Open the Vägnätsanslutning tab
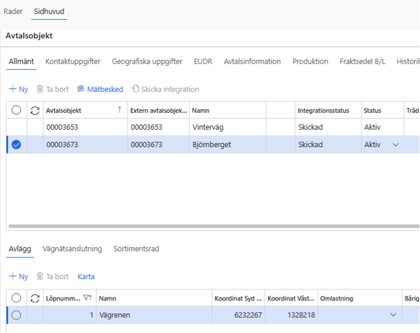Viewport: 420px width, 333px height. tap(72, 249)
